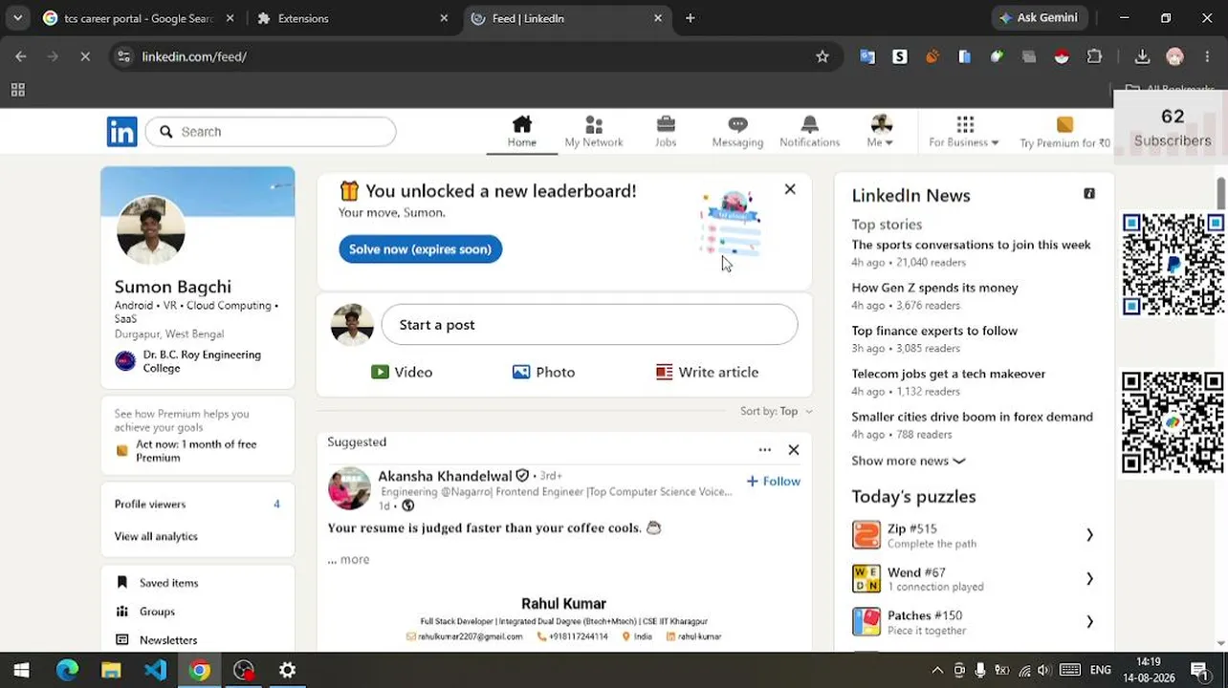
Task: Expand the For Business menu
Action: (x=964, y=131)
